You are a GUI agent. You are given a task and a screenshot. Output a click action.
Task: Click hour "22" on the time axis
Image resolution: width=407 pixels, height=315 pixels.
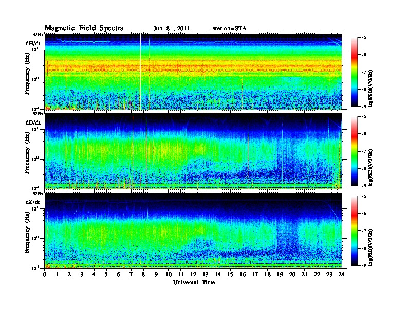coord(317,275)
